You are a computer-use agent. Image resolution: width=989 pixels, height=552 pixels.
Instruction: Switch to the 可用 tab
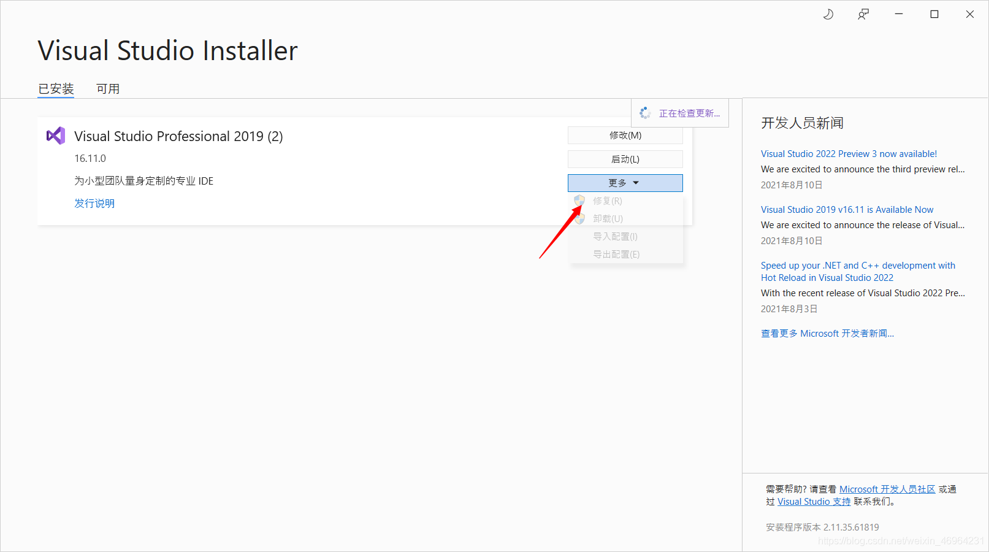(108, 89)
